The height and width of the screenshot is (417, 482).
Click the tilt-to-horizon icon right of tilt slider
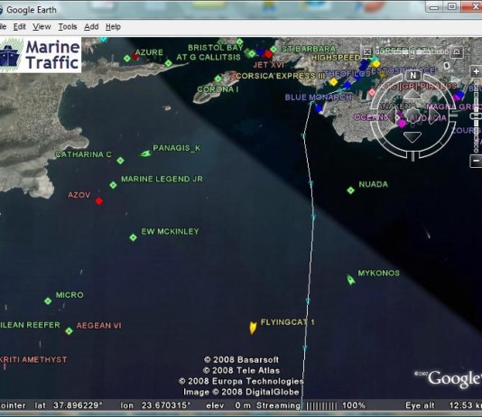point(457,52)
